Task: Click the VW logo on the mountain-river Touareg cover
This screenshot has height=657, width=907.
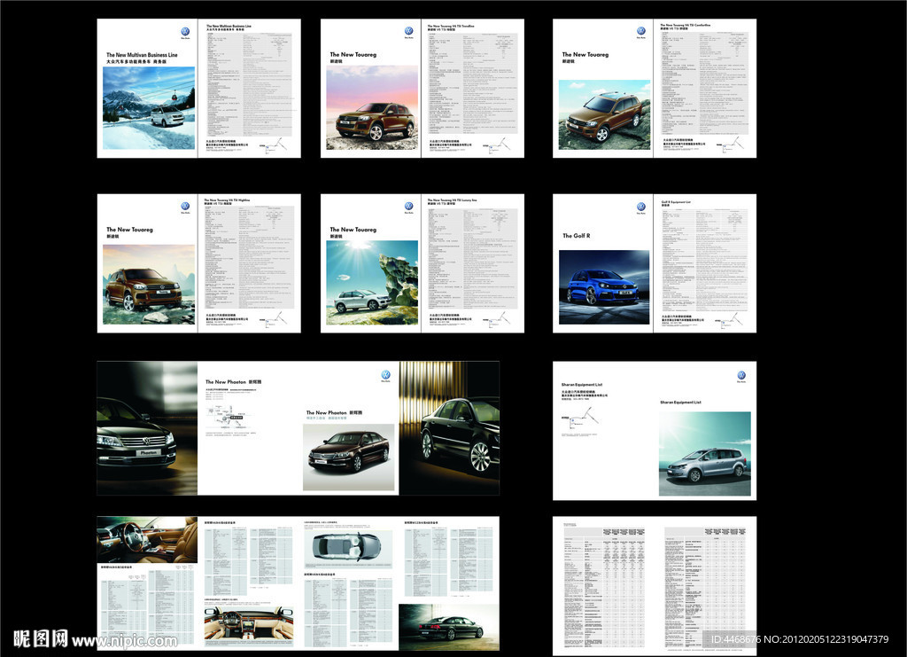Action: (x=185, y=207)
